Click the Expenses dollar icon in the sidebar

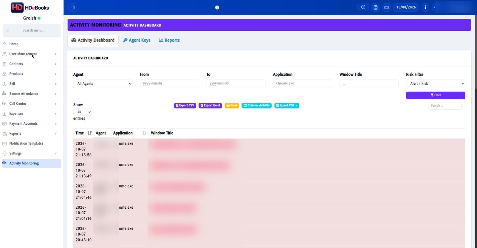coord(4,114)
